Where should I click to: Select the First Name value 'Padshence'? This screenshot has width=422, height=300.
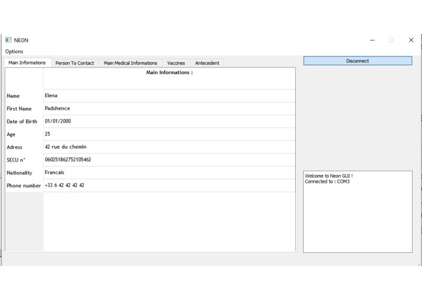(169, 109)
